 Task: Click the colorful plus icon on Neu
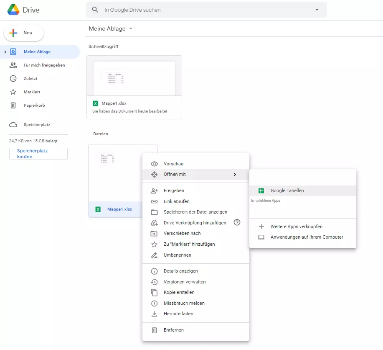click(x=13, y=33)
